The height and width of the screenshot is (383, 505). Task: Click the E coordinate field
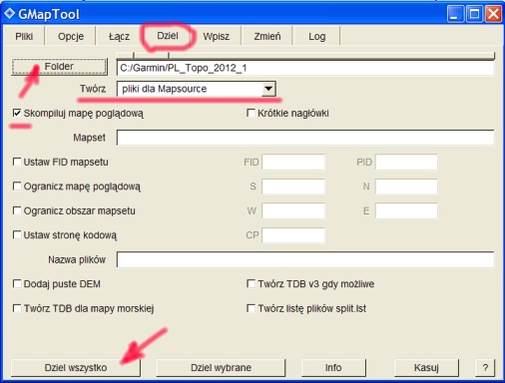[406, 210]
